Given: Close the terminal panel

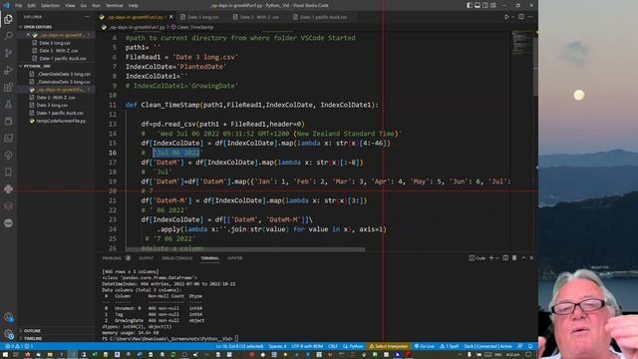Looking at the screenshot, I should pos(531,258).
